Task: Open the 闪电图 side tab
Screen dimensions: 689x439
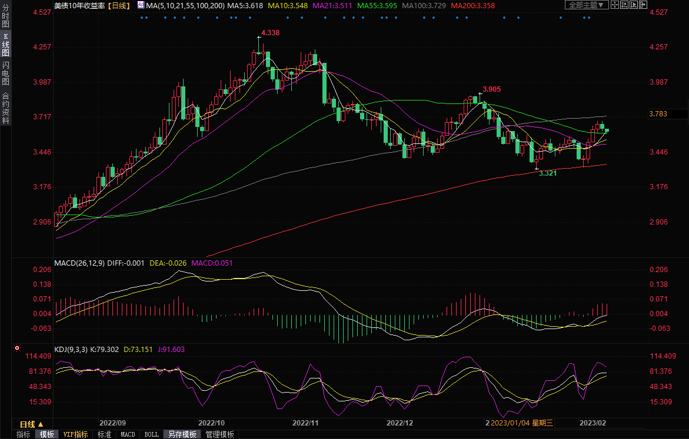Action: [5, 73]
